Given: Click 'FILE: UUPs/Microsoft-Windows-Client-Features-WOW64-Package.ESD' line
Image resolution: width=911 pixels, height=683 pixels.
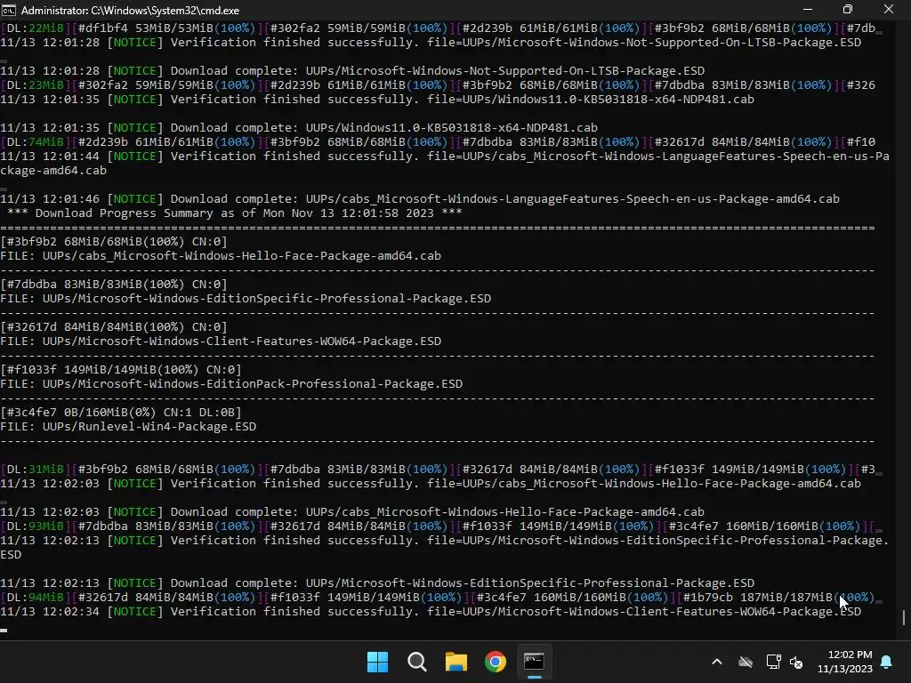Looking at the screenshot, I should (x=221, y=341).
